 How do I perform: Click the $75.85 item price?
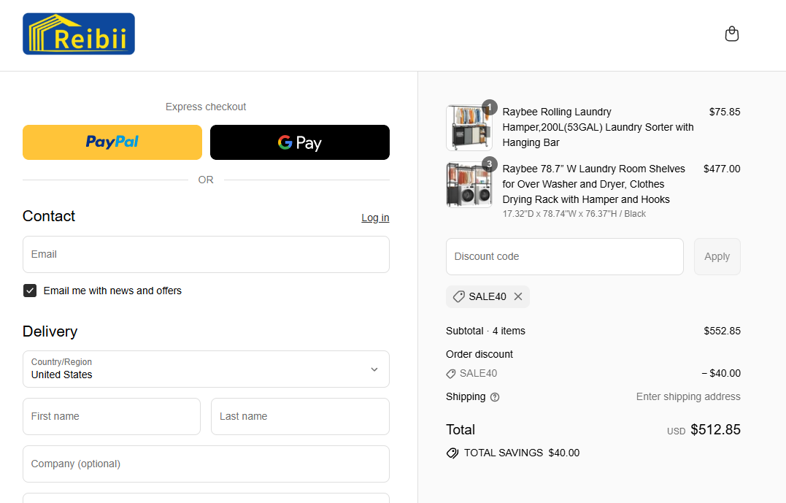pos(725,112)
